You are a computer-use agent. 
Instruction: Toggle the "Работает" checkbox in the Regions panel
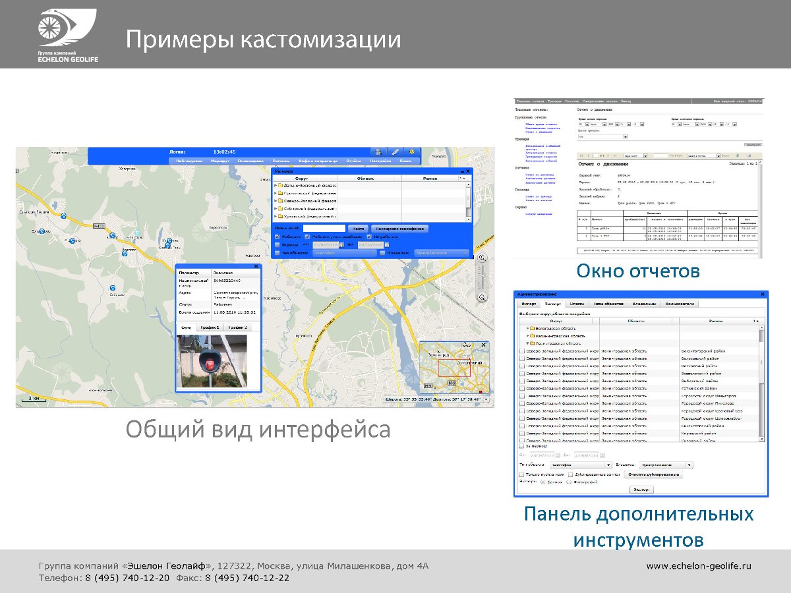(x=277, y=237)
